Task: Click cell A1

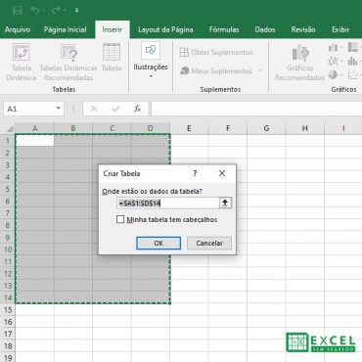Action: (x=34, y=141)
